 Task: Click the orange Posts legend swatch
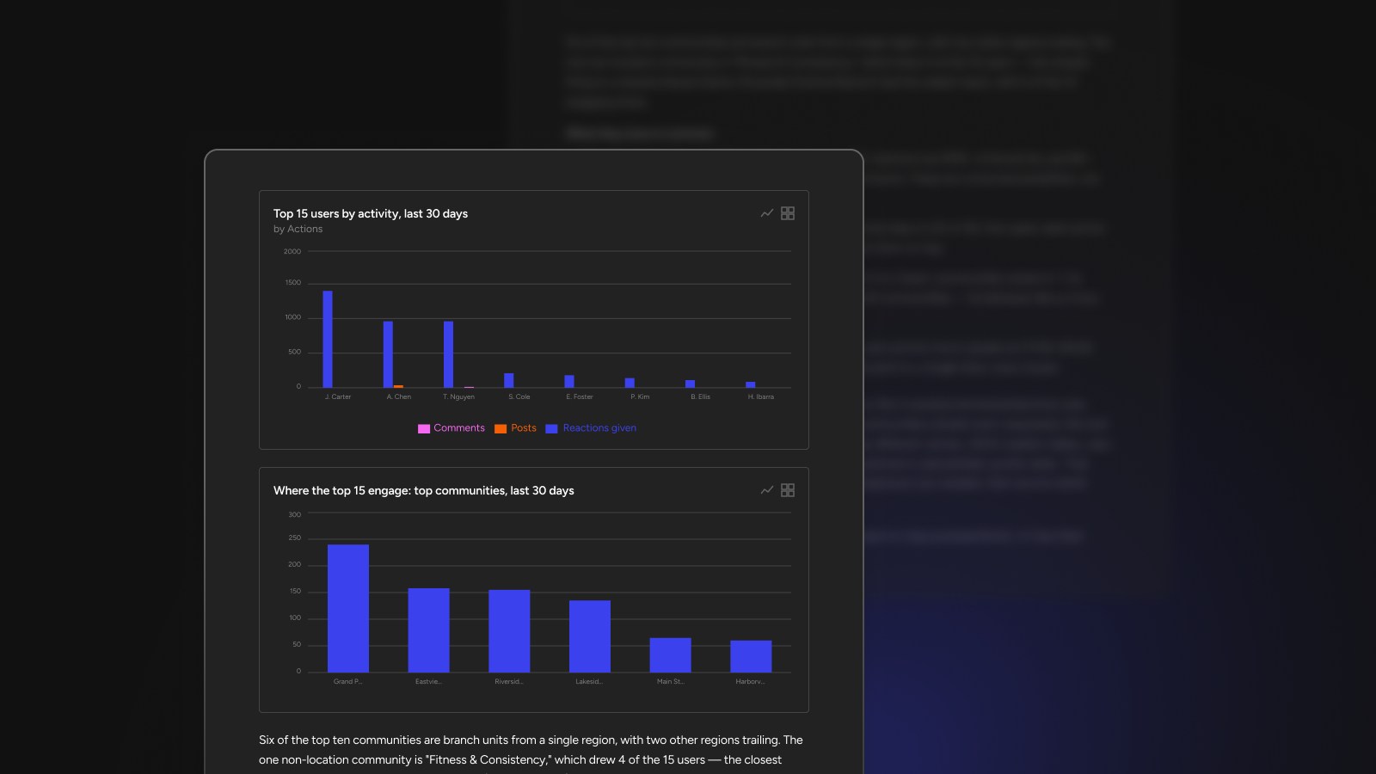[x=501, y=428]
